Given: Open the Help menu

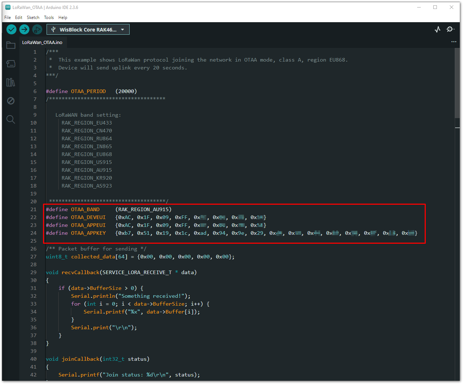Looking at the screenshot, I should coord(63,17).
